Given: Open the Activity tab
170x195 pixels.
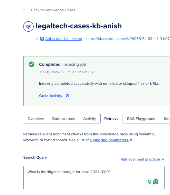Looking at the screenshot, I should [90, 119].
